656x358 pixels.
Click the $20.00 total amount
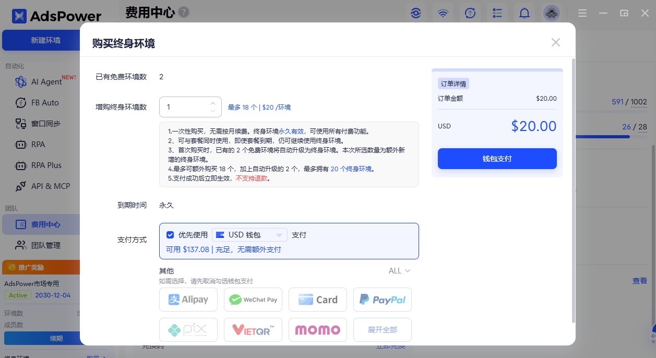(534, 126)
